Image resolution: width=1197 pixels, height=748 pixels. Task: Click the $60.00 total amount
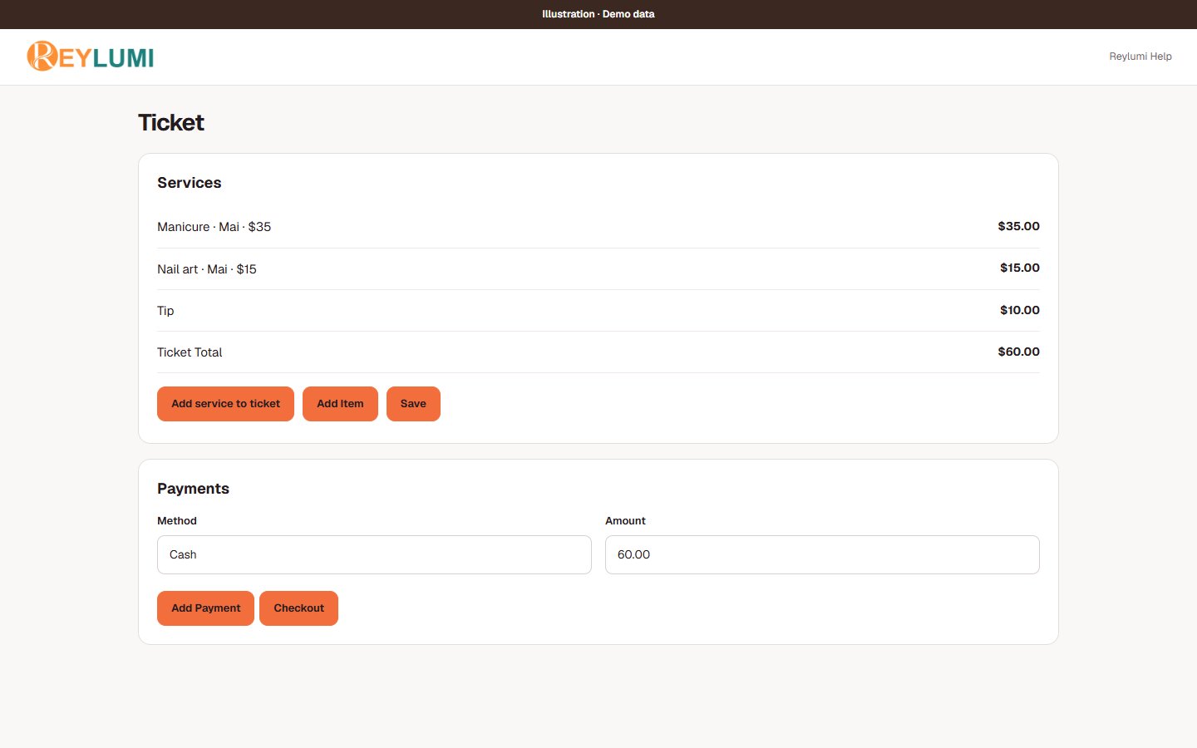(x=1018, y=352)
